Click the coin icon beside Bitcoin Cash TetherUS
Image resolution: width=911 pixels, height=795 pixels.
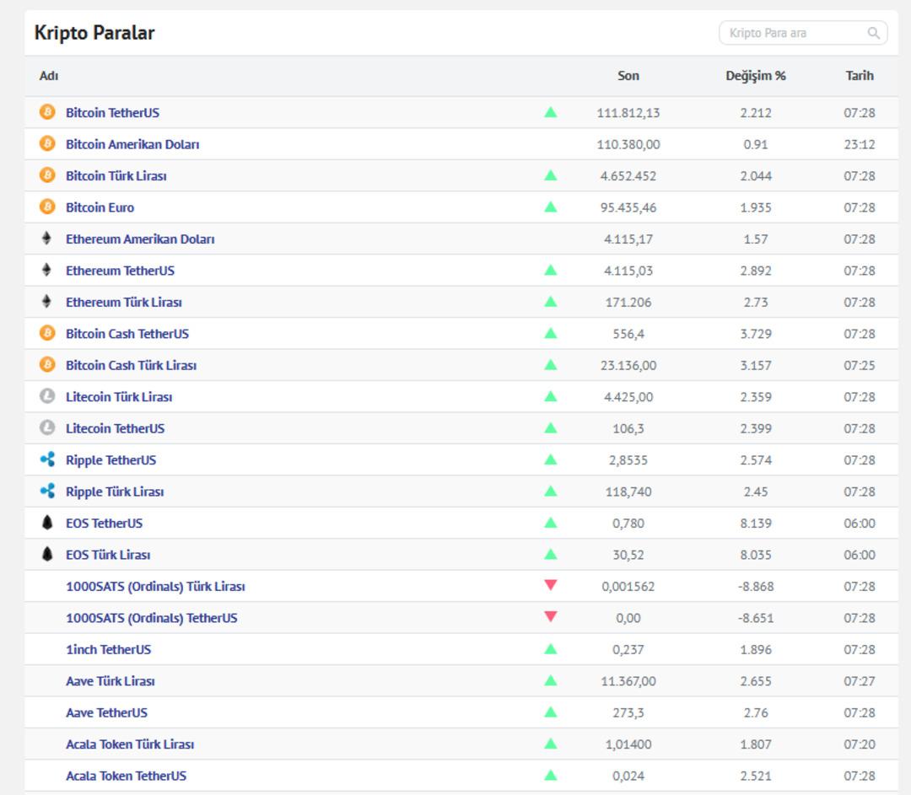47,333
